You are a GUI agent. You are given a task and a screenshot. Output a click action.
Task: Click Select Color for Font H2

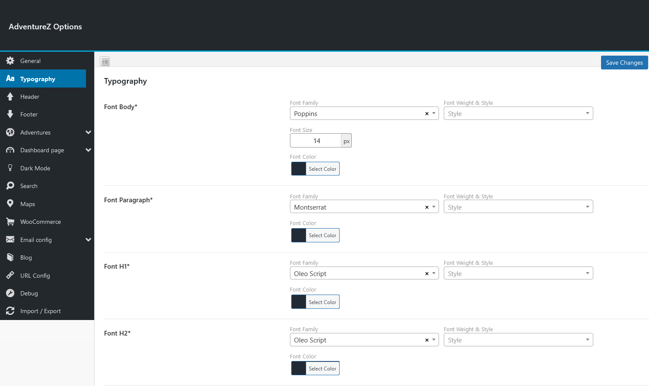pos(322,368)
